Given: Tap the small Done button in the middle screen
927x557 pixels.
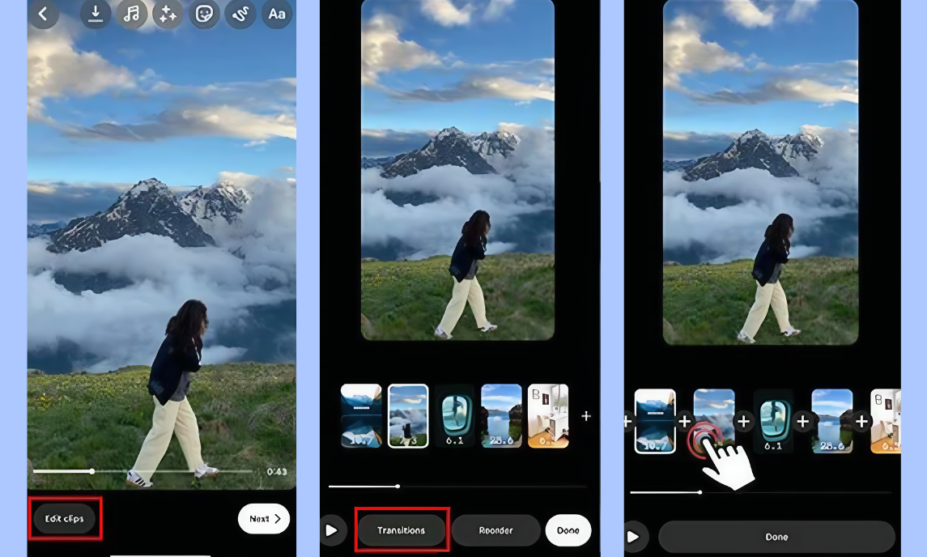Looking at the screenshot, I should pos(568,530).
